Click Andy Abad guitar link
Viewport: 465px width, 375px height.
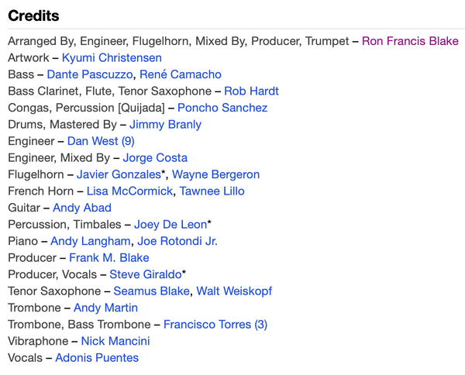(x=81, y=208)
